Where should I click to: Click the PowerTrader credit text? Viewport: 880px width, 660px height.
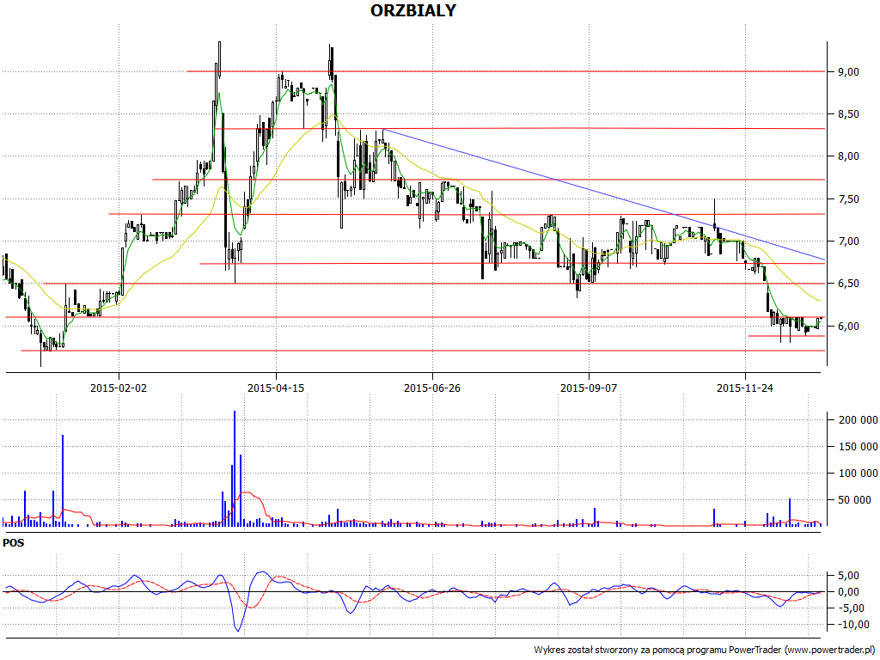[705, 650]
